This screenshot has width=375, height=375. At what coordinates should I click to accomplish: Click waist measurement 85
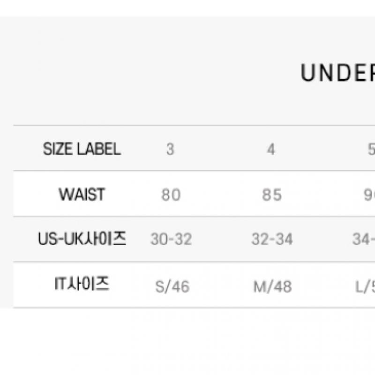click(x=272, y=195)
